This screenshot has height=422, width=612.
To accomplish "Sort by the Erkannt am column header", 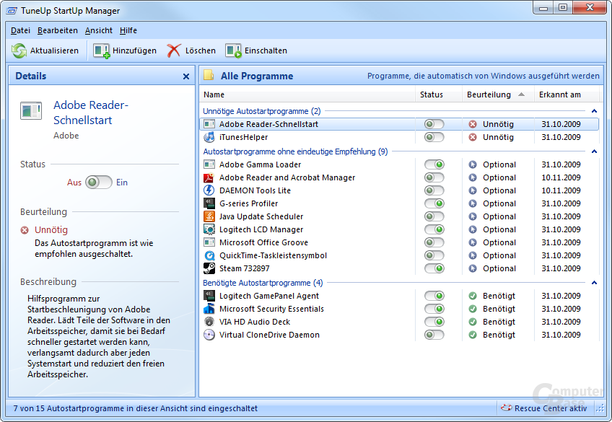I will point(567,94).
